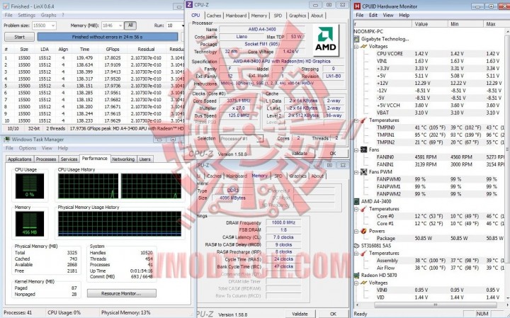Select the TMPIN1 temperature row
The height and width of the screenshot is (318, 510).
[429, 135]
